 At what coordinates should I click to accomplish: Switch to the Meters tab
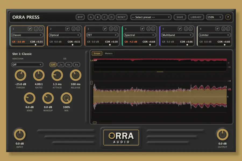(109, 53)
